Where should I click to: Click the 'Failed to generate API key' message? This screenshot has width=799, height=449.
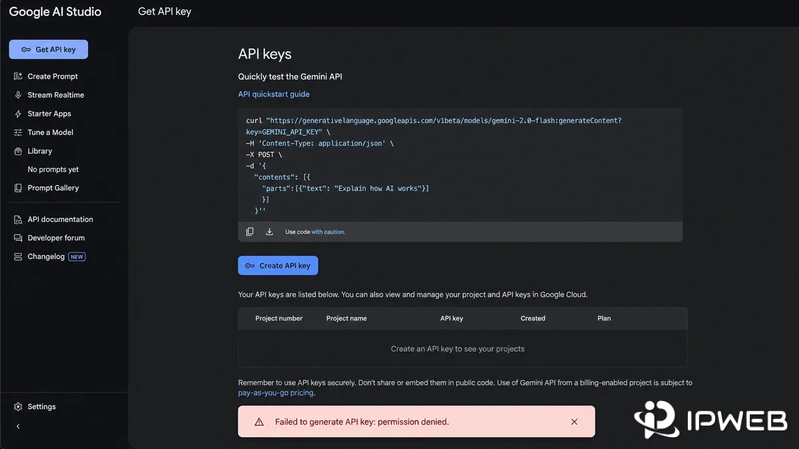[x=362, y=422]
